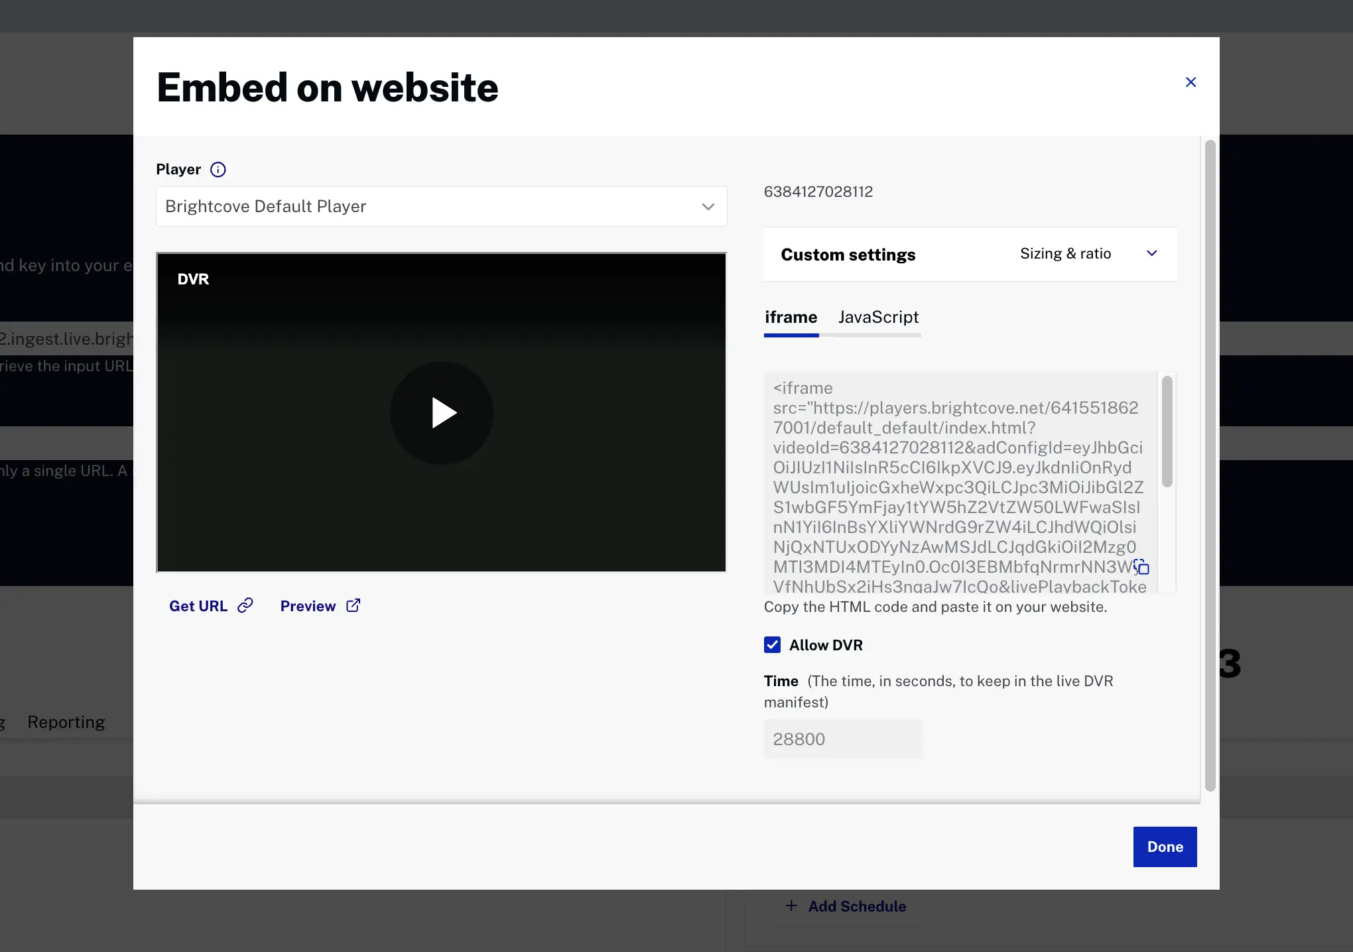This screenshot has width=1353, height=952.
Task: Click the Done button
Action: pyautogui.click(x=1165, y=847)
